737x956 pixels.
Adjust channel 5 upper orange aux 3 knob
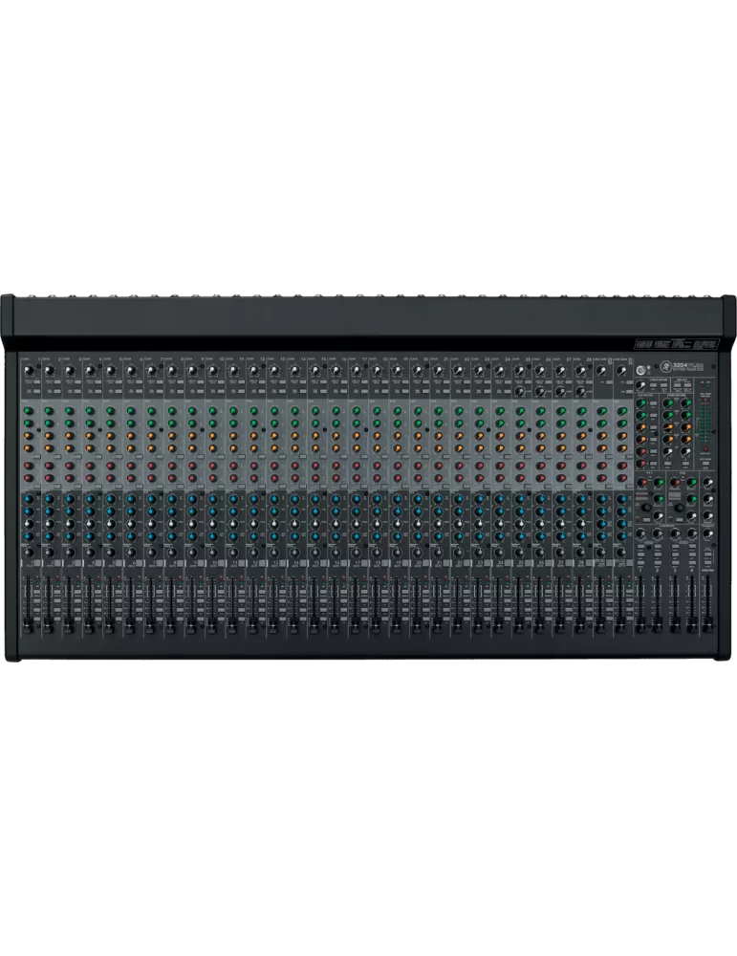pyautogui.click(x=110, y=436)
